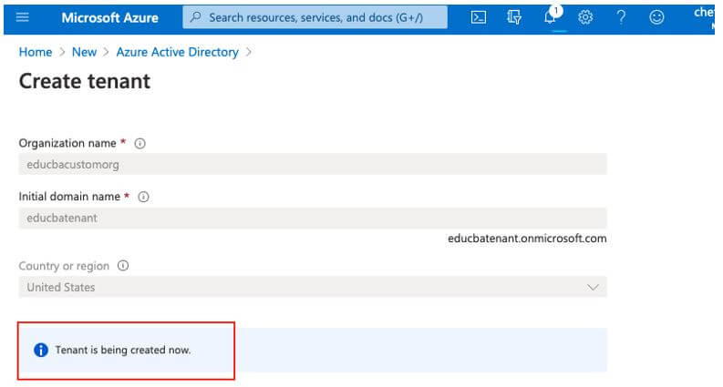Open the account menu at top right
Viewport: 723px width, 387px height.
tap(708, 15)
